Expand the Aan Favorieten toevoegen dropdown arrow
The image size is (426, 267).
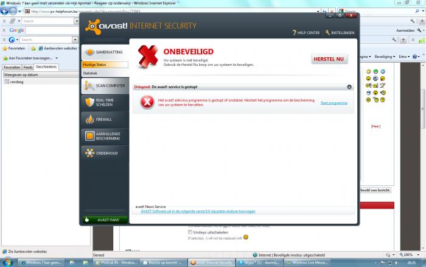point(57,59)
